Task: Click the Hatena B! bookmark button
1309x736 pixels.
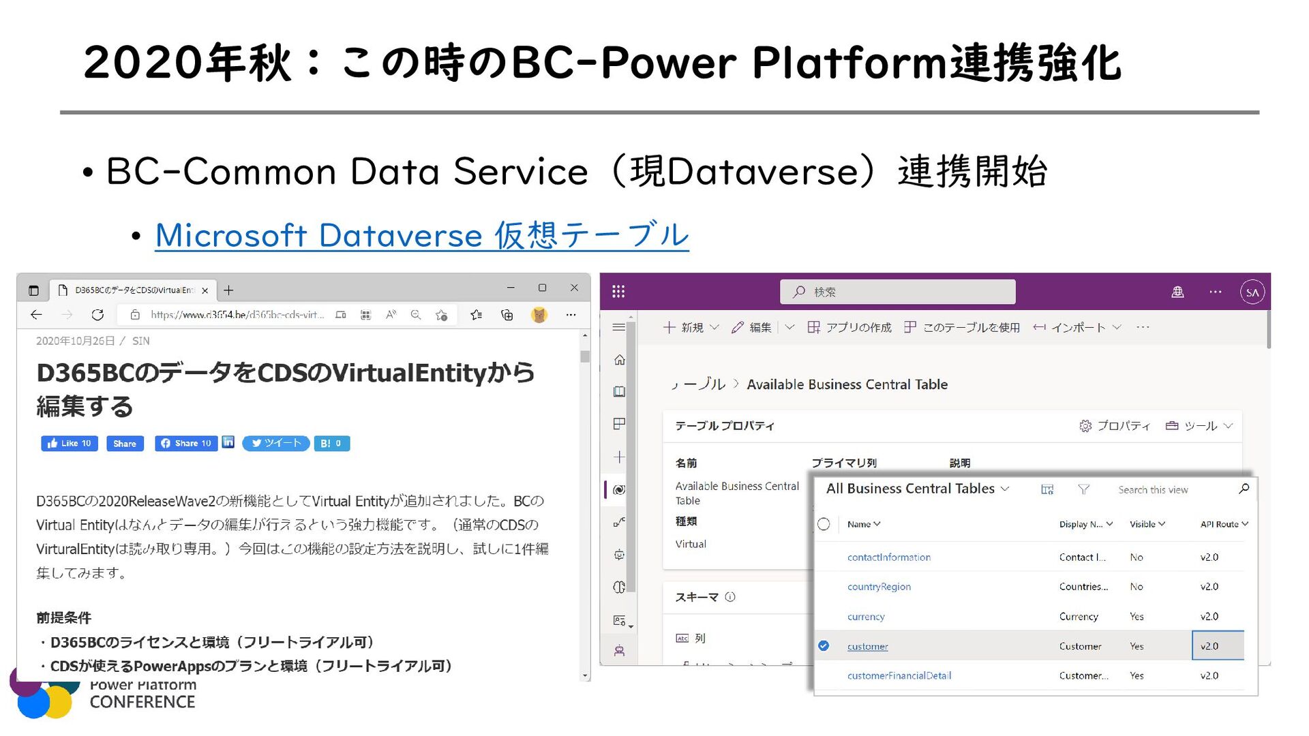Action: click(332, 444)
